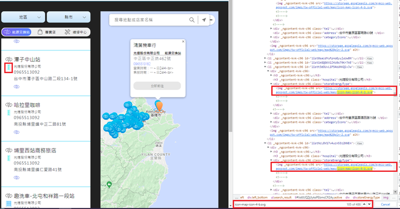Click the swap-station icon beside 哈拉里咖啡 title
Image resolution: width=400 pixels, height=209 pixels.
tap(9, 105)
